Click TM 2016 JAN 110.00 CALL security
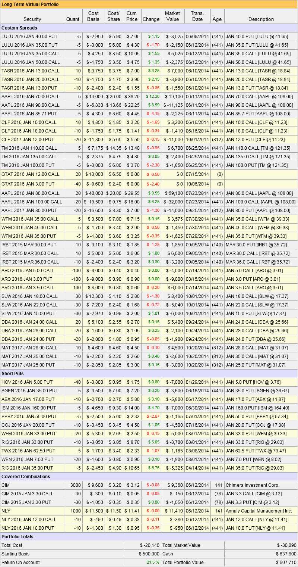Screen dimensions: 298x567 [29, 148]
